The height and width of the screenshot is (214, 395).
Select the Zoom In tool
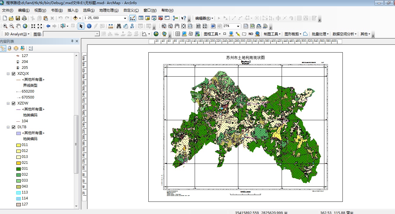(x=5, y=26)
